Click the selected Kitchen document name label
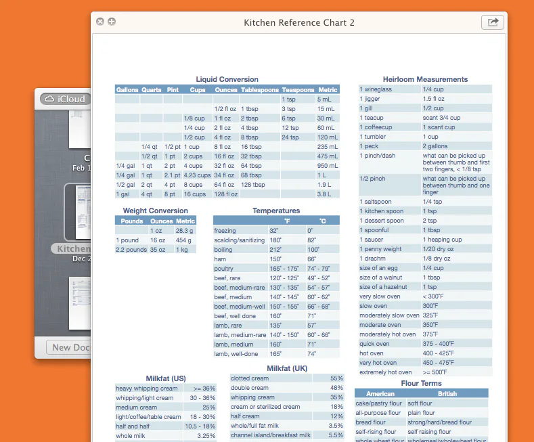Image resolution: width=534 pixels, height=442 pixels. click(71, 248)
